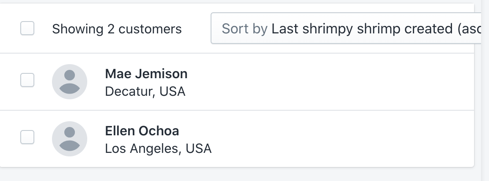Open the Ellen Ochoa customer name
The width and height of the screenshot is (489, 181).
[142, 131]
